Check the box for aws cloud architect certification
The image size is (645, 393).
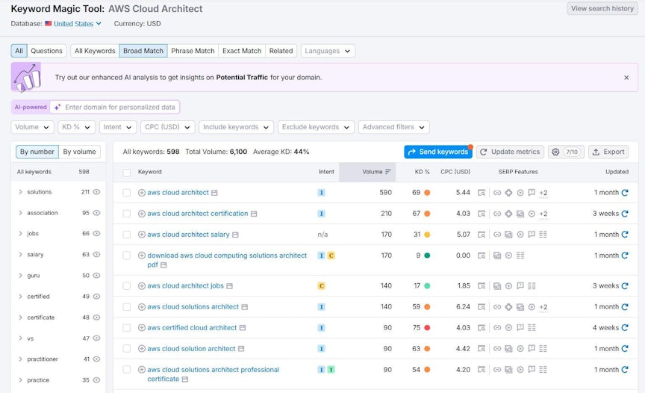[x=127, y=214]
